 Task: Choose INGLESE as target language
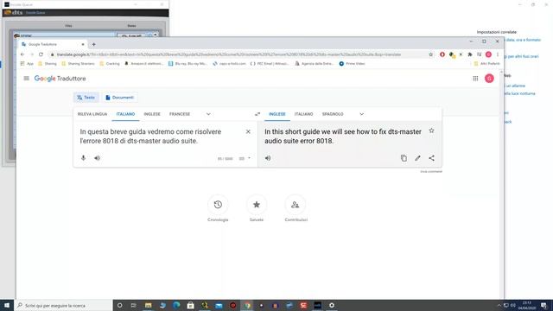[277, 114]
